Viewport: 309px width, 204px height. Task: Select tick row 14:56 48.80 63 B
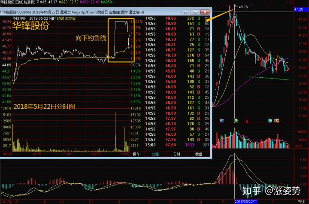tap(177, 34)
